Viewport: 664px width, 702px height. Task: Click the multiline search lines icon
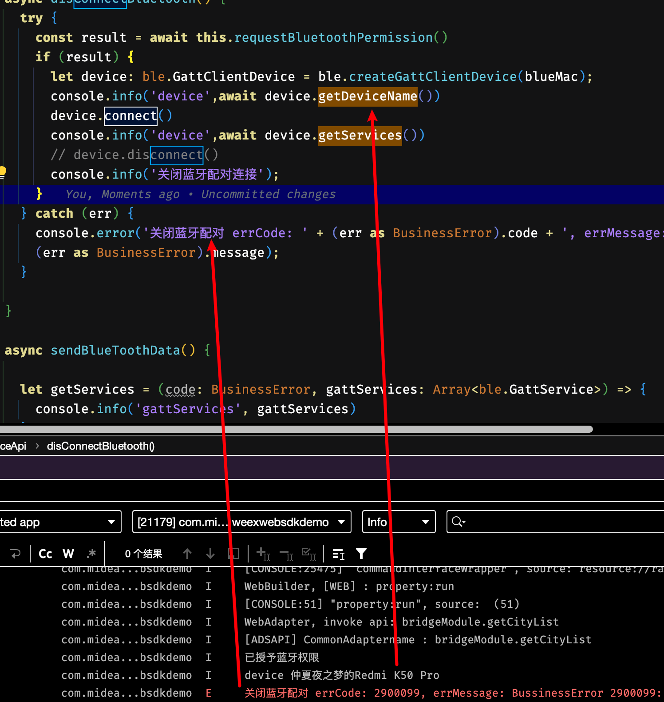click(x=339, y=554)
